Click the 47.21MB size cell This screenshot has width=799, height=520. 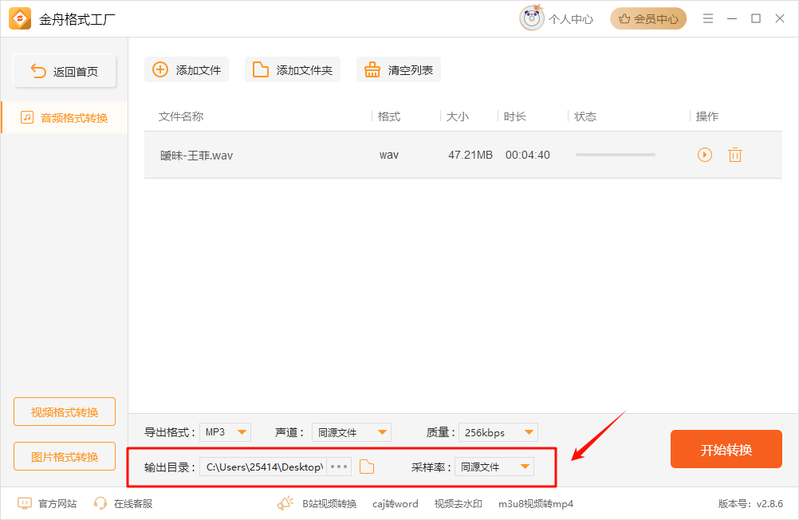470,155
